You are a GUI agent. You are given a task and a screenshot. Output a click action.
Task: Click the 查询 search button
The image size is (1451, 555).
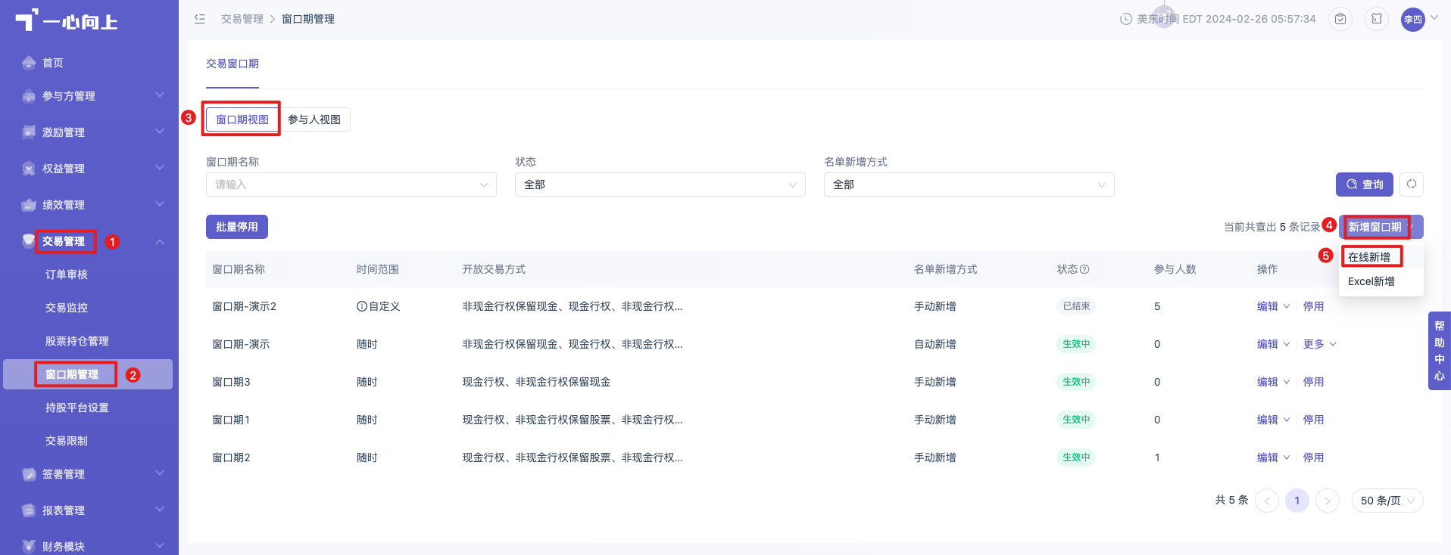coord(1365,184)
